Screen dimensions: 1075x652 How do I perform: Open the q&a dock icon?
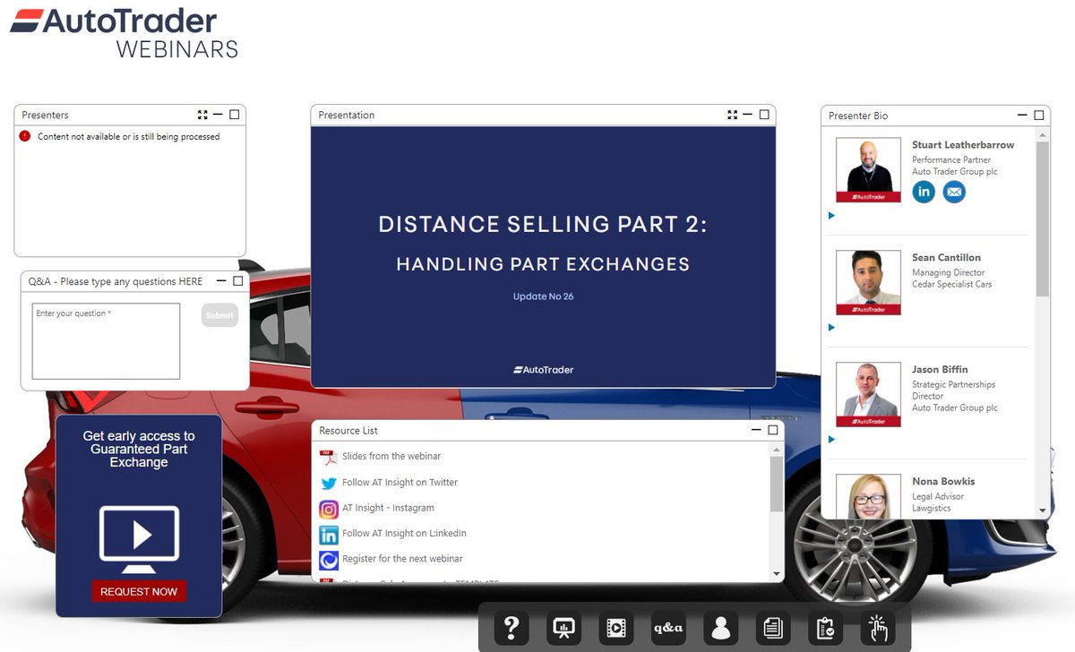(x=668, y=628)
